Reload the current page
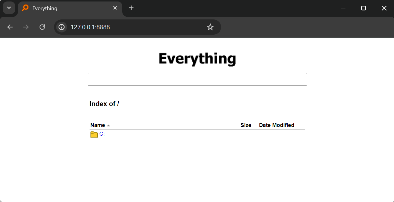This screenshot has height=202, width=394. point(42,27)
